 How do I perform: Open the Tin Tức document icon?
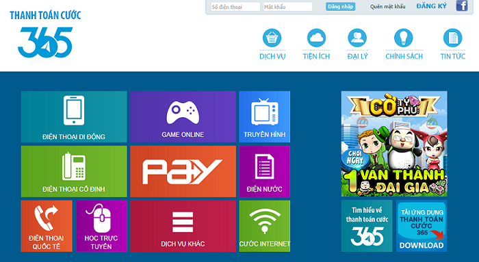point(453,38)
